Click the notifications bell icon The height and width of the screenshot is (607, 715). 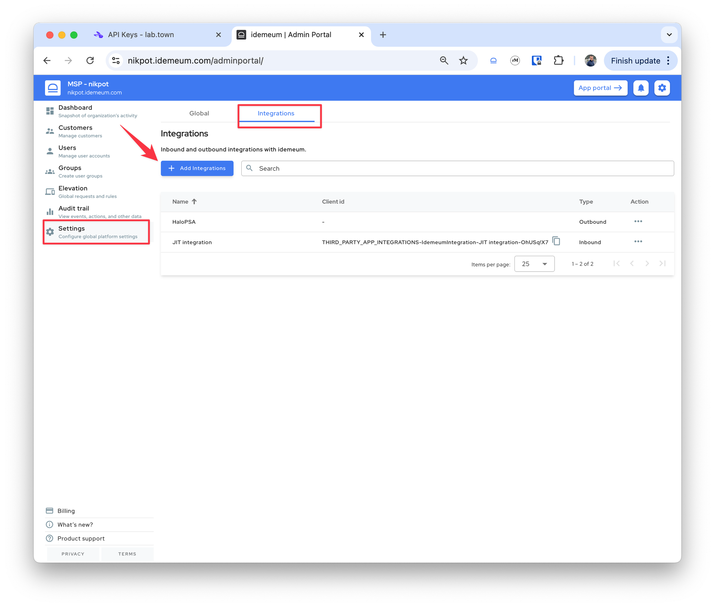(641, 88)
